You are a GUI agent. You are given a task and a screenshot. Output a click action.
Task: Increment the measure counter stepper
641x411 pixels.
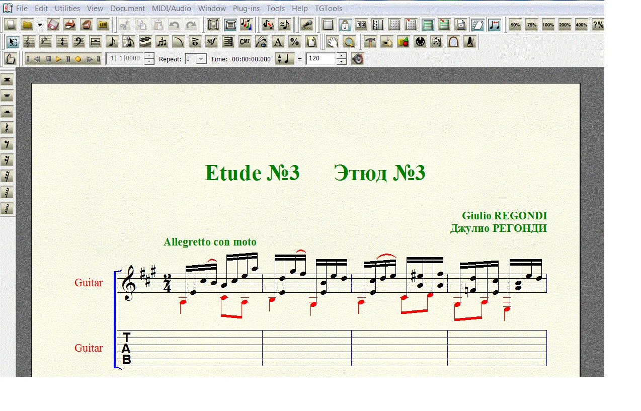(x=149, y=56)
